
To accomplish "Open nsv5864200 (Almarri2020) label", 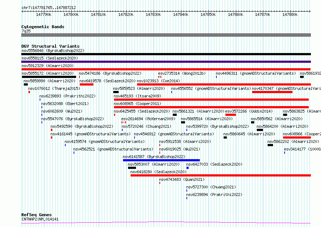I will point(282,126).
